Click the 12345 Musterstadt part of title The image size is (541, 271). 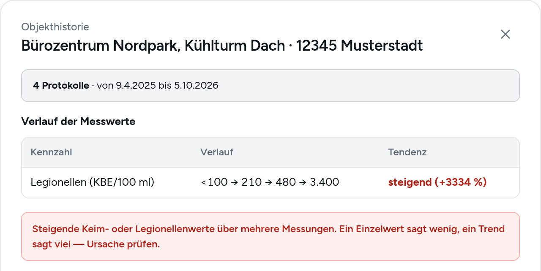pos(359,45)
